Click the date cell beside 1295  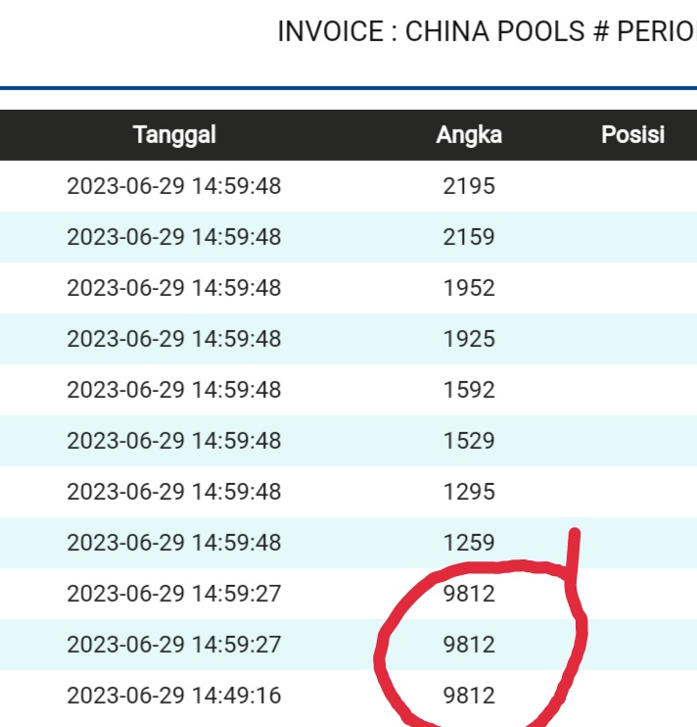[174, 492]
